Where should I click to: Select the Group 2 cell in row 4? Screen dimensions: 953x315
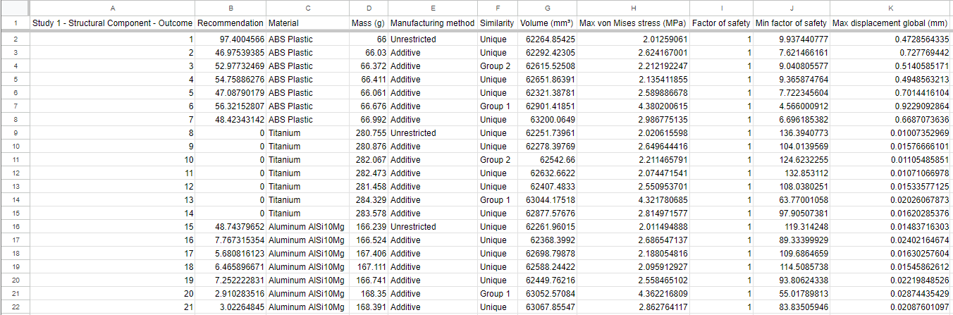(x=497, y=66)
